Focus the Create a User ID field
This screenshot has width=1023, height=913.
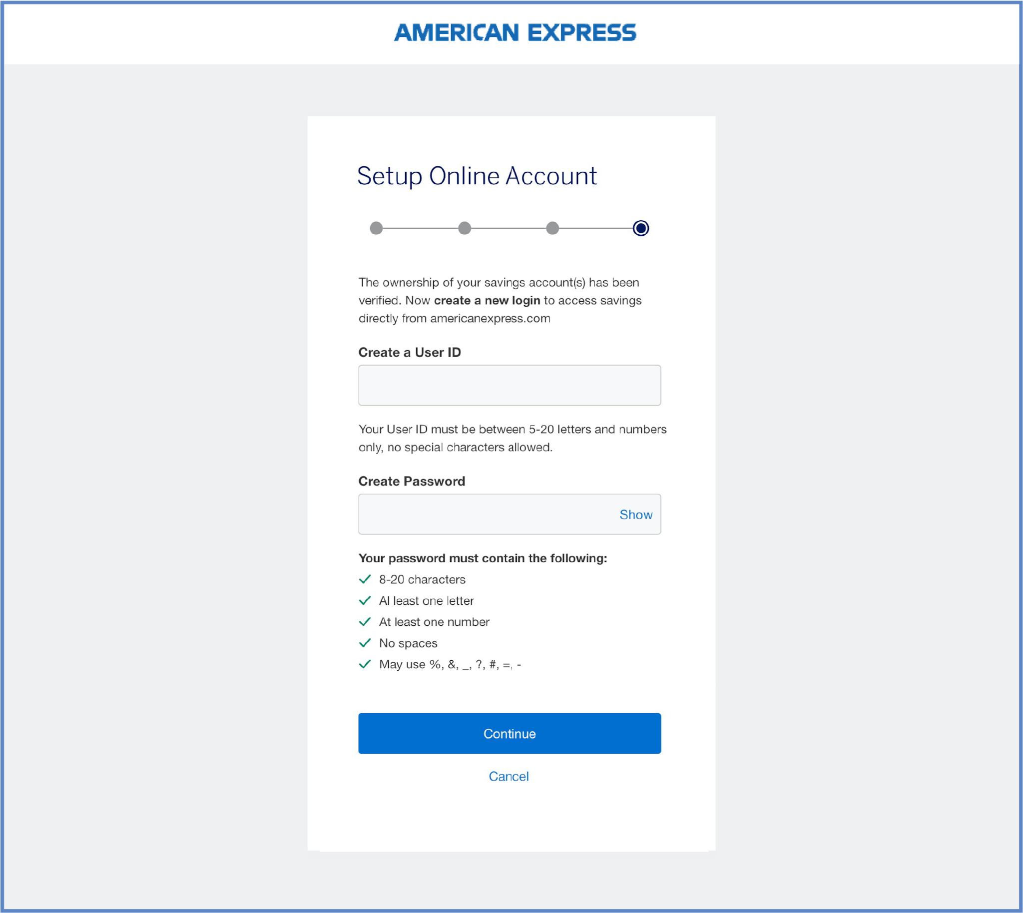(509, 385)
